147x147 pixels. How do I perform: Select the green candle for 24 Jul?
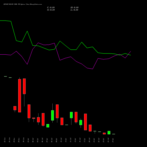point(109,133)
